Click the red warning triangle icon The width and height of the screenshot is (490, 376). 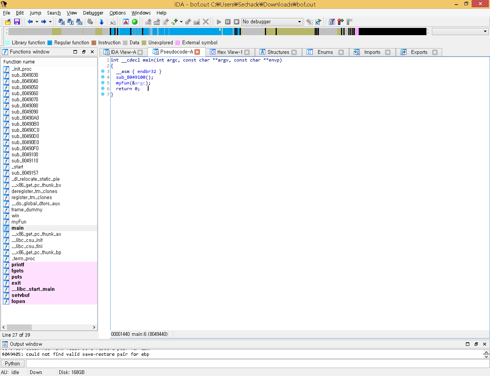[x=126, y=22]
